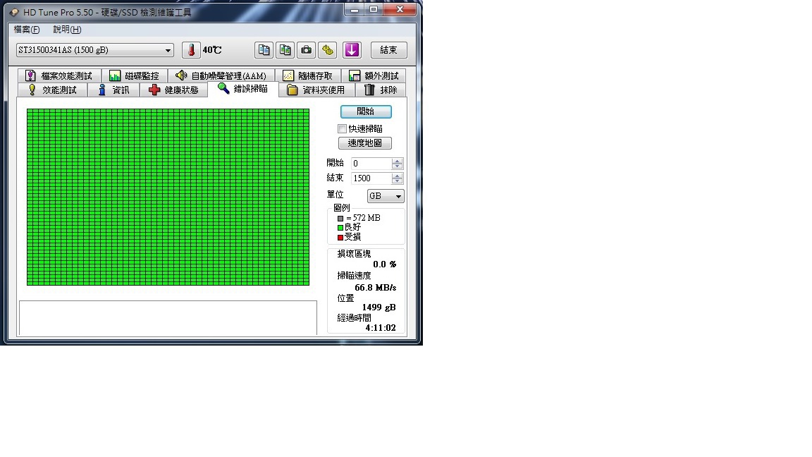Screen dimensions: 812x457
Task: Click the 0.0 % damaged blocks value
Action: 385,264
